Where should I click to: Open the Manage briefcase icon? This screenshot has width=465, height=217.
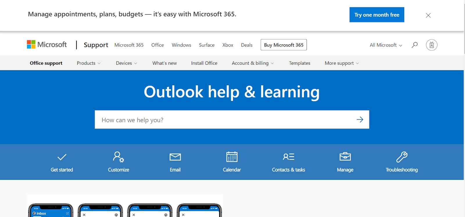tap(345, 157)
